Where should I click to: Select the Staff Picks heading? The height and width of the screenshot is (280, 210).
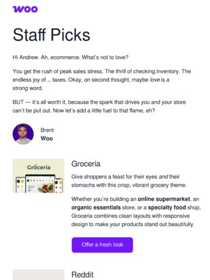pos(51,35)
